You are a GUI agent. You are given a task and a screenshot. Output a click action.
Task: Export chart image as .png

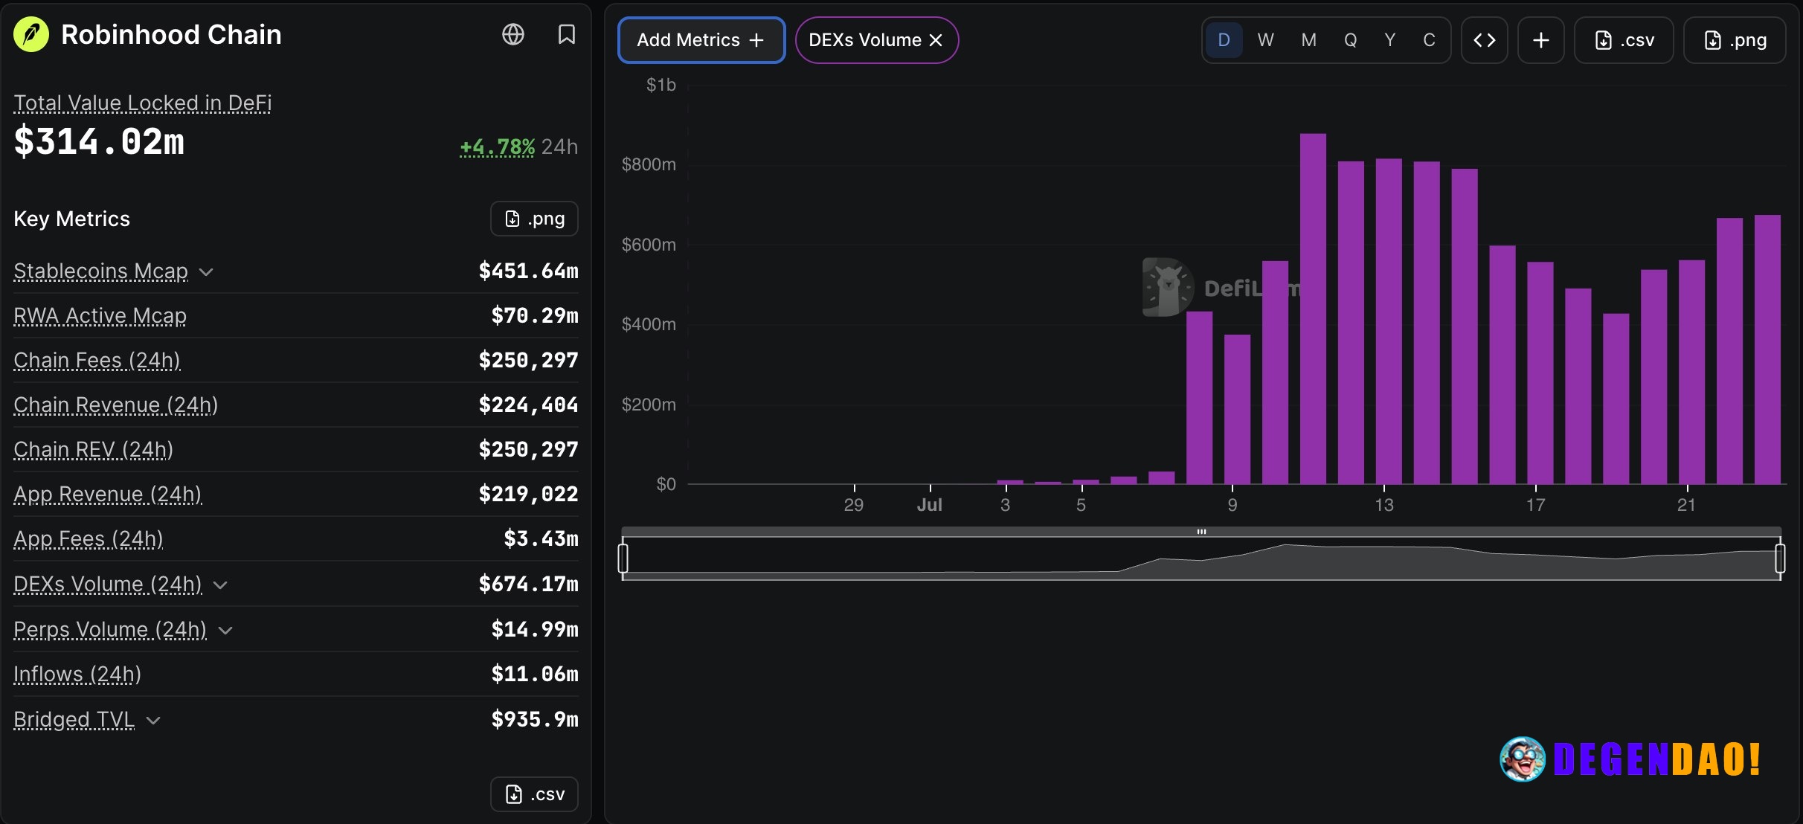(x=1735, y=40)
